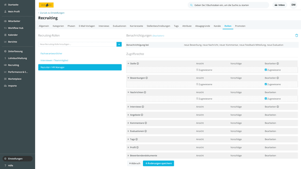Open the Inbox
This screenshot has height=169, width=301.
coord(279,5)
